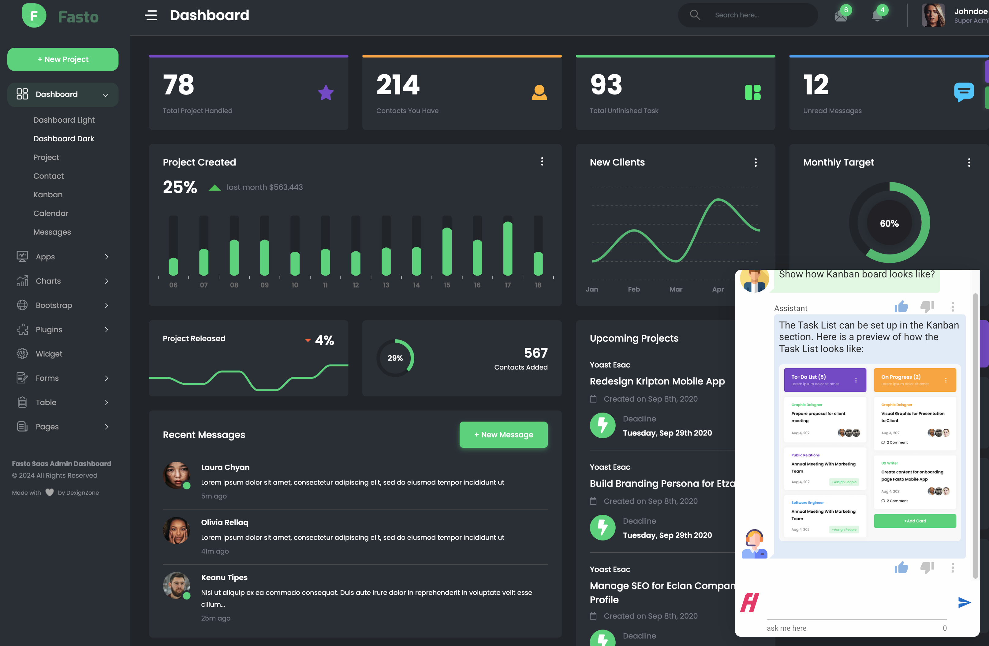Expand the Bootstrap menu

(x=63, y=305)
